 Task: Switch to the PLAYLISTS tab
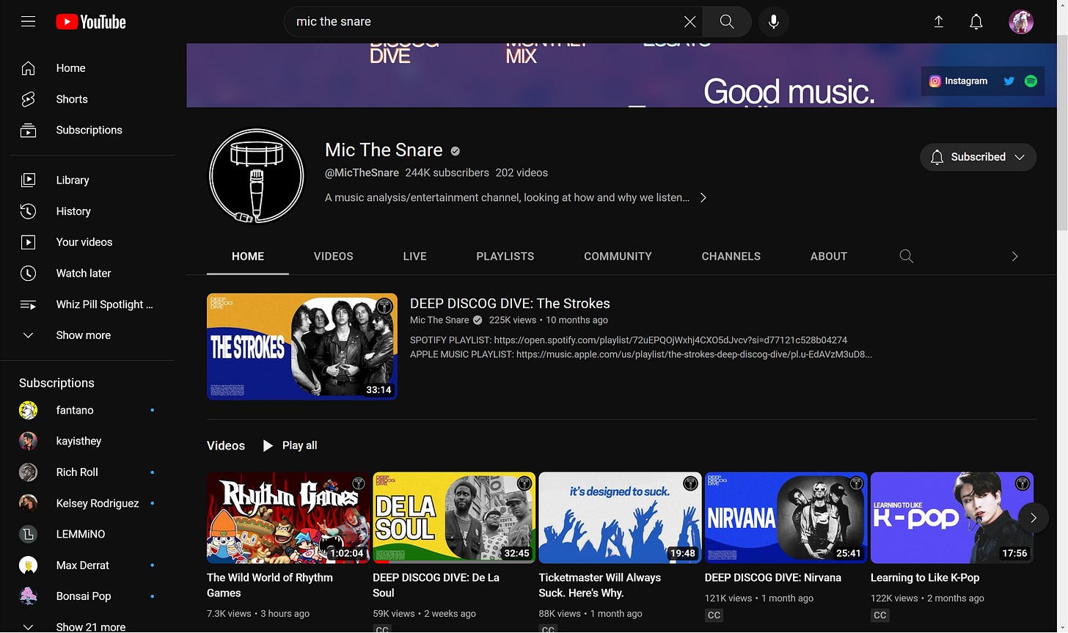(505, 256)
